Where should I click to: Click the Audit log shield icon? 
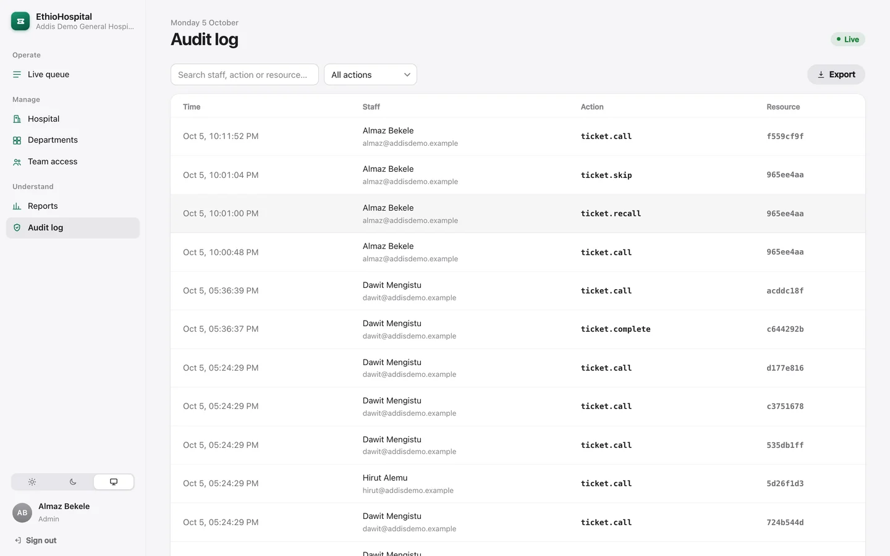pyautogui.click(x=17, y=228)
